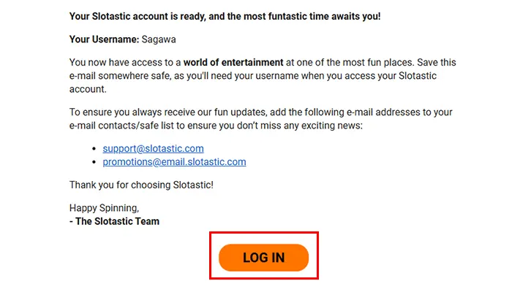Click the bold "Your Username:" label
The height and width of the screenshot is (292, 512).
click(104, 39)
